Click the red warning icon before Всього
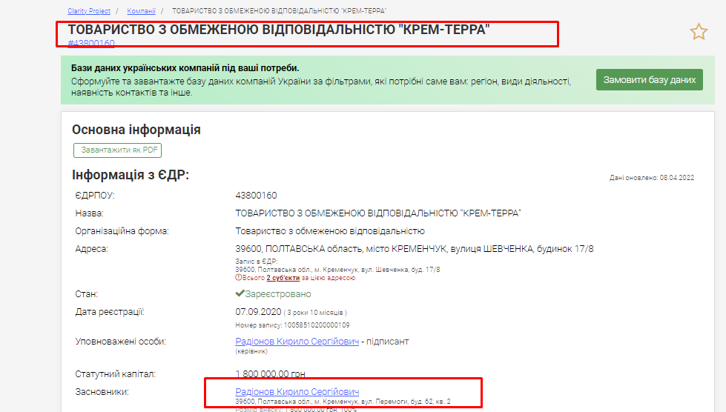 click(238, 278)
